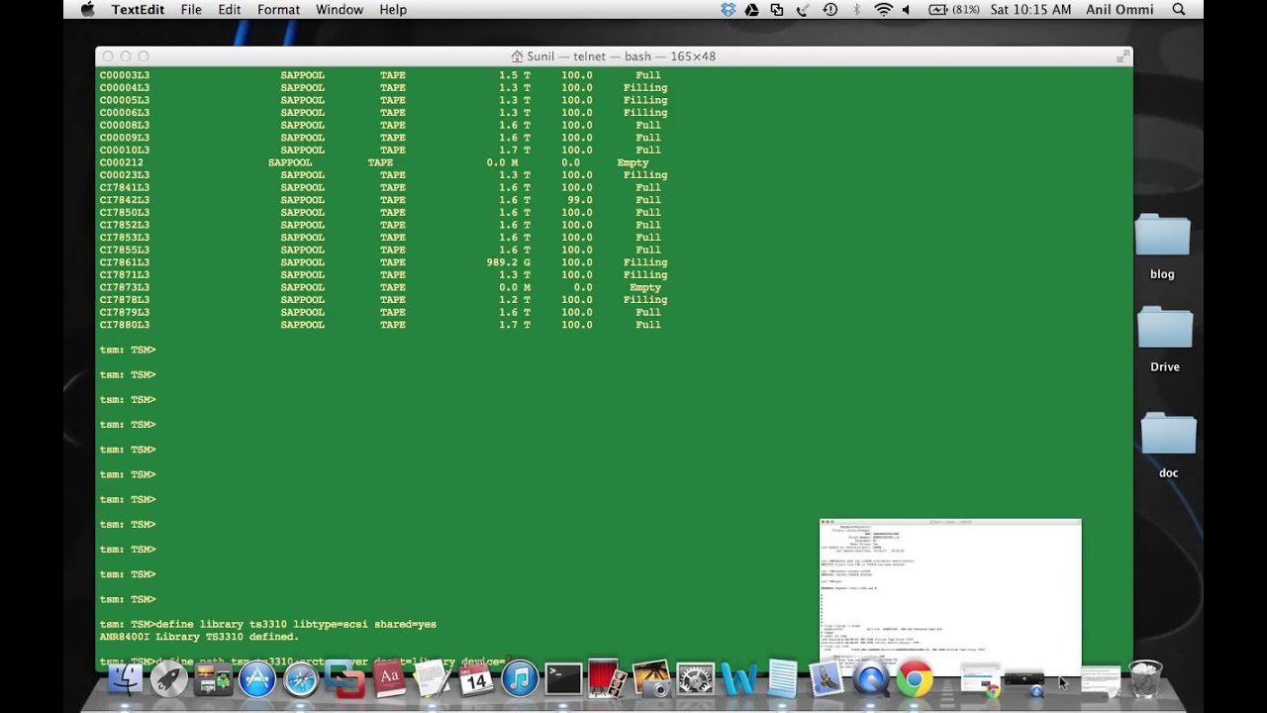Open Google Drive menu bar icon
Screen dimensions: 1267x713
pyautogui.click(x=751, y=9)
